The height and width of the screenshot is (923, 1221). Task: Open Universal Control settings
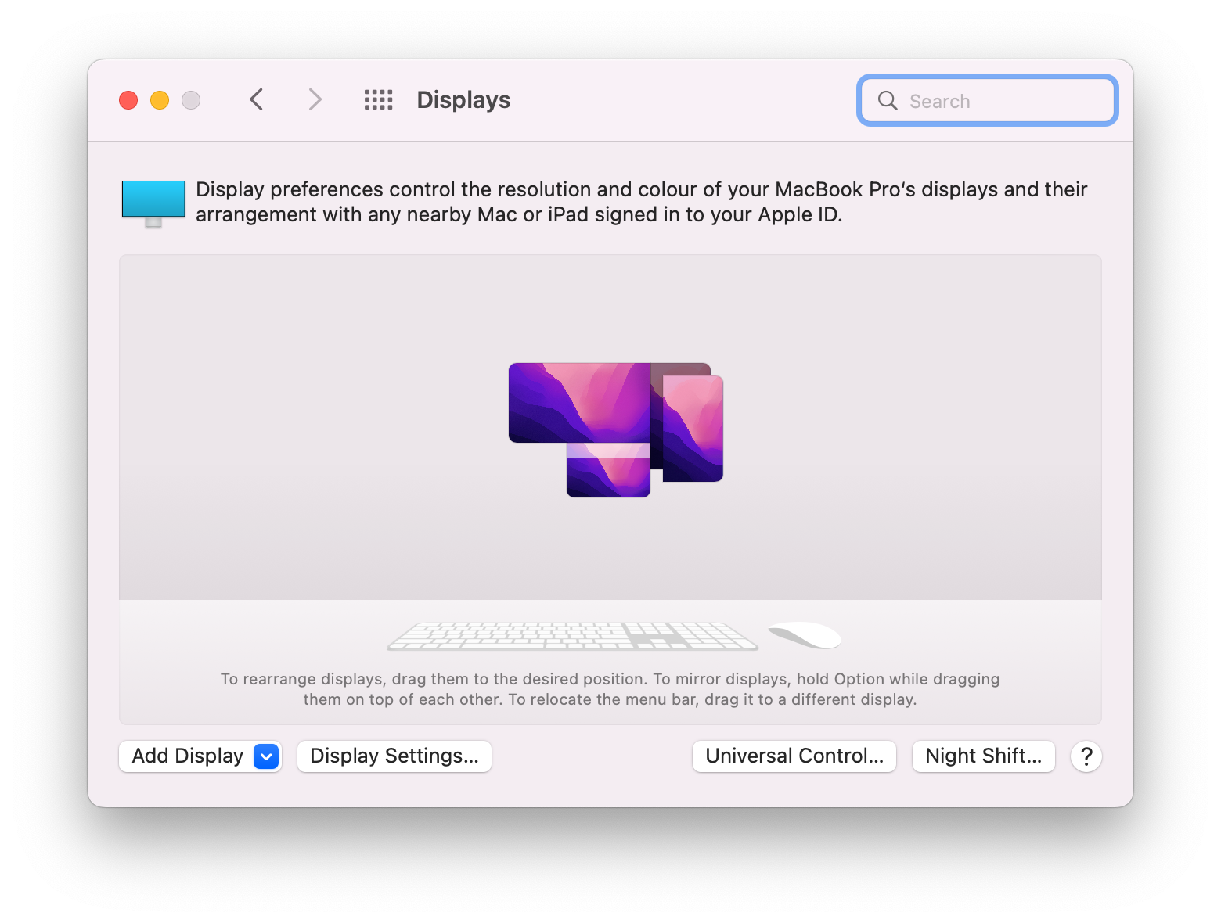pos(794,756)
